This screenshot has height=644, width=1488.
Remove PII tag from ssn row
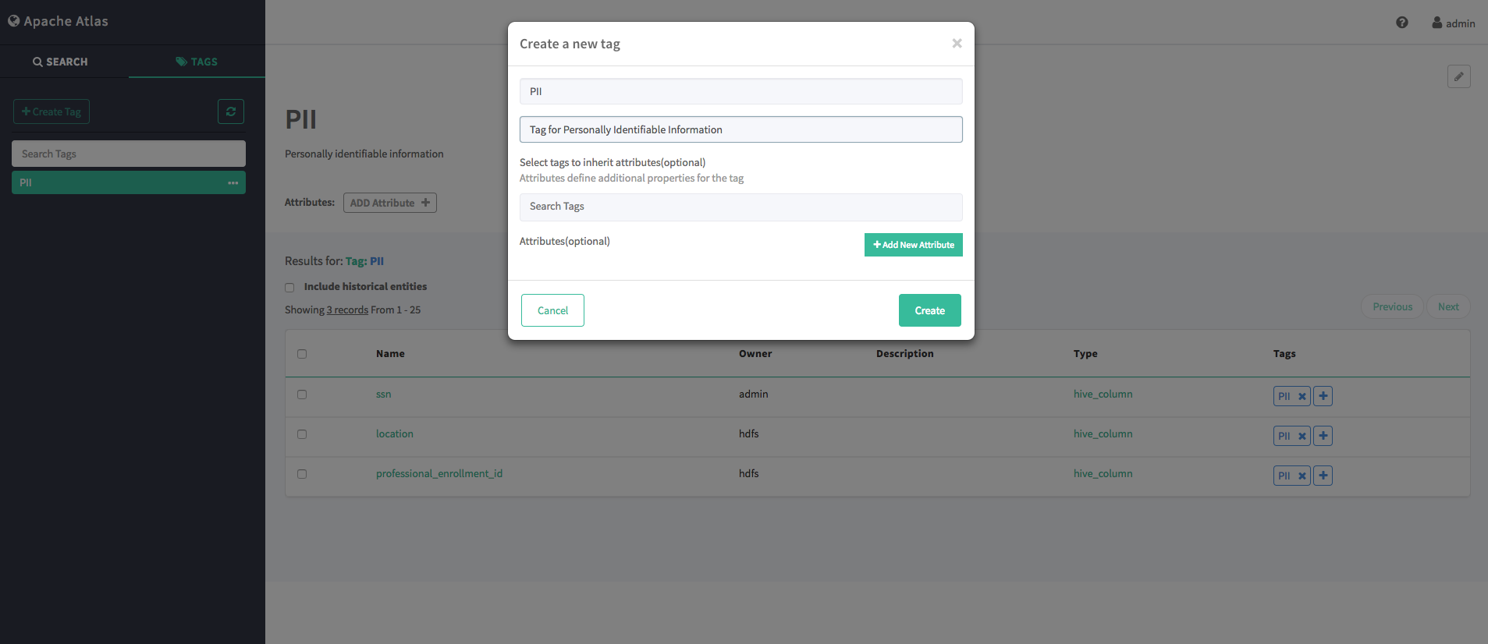tap(1302, 395)
